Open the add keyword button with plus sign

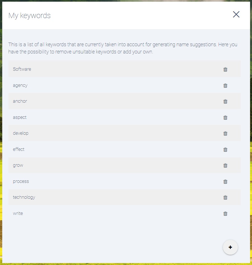tap(230, 247)
